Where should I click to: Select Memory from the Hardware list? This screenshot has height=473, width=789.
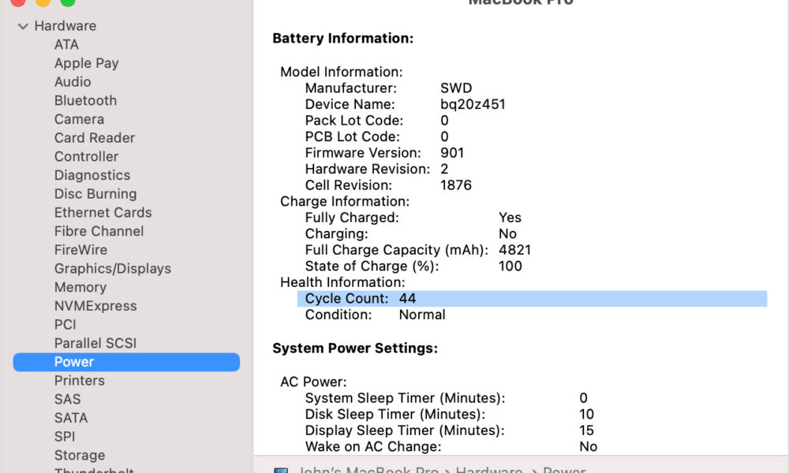(x=80, y=287)
